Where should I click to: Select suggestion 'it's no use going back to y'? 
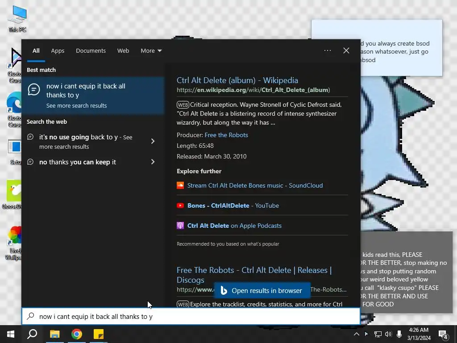coord(86,142)
